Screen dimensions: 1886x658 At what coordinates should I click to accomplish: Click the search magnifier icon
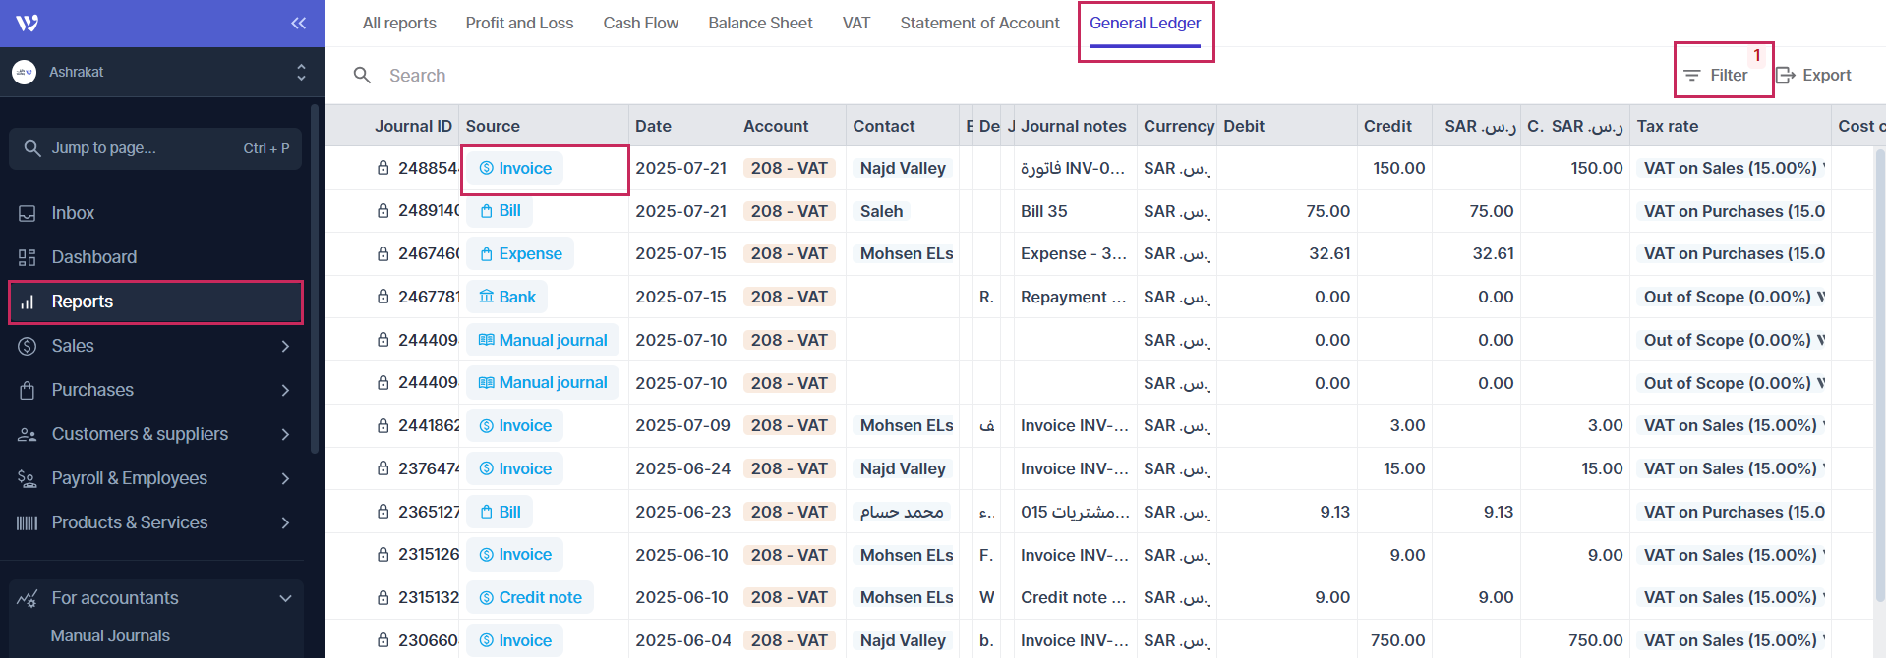pos(362,76)
